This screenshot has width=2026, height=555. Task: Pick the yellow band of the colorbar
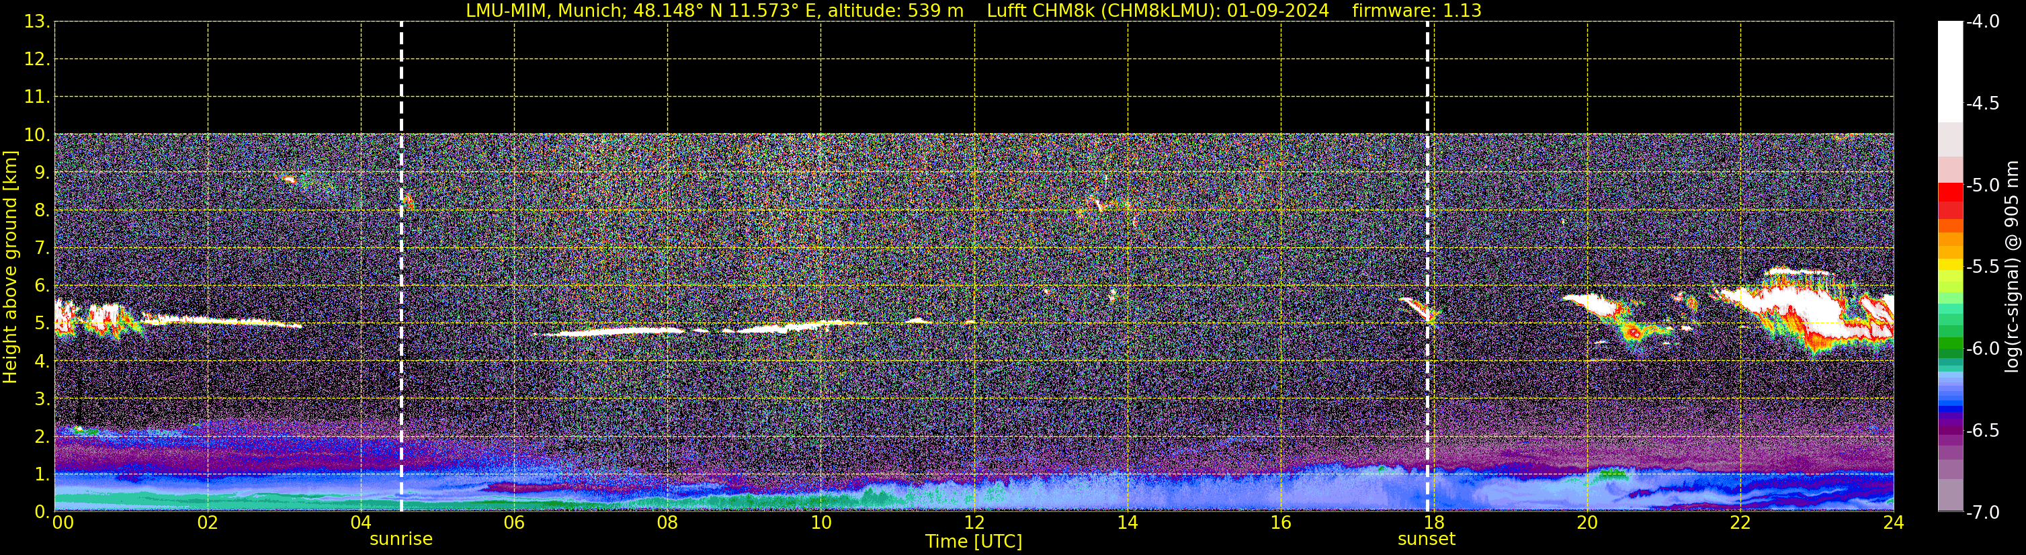1949,265
